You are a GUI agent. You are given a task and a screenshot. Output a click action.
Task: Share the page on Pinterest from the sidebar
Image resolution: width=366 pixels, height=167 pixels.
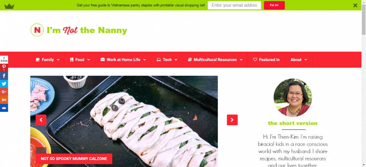tap(4, 68)
